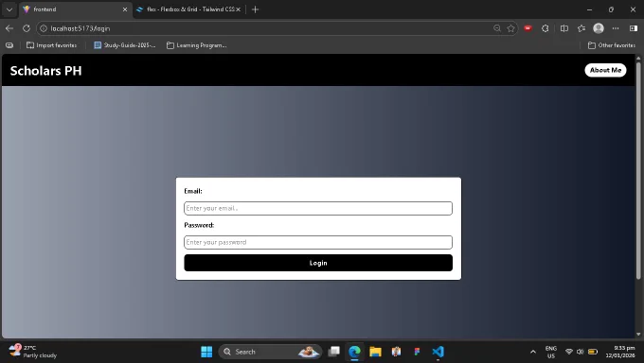Image resolution: width=644 pixels, height=363 pixels.
Task: Open the Windows Start menu
Action: (206, 352)
